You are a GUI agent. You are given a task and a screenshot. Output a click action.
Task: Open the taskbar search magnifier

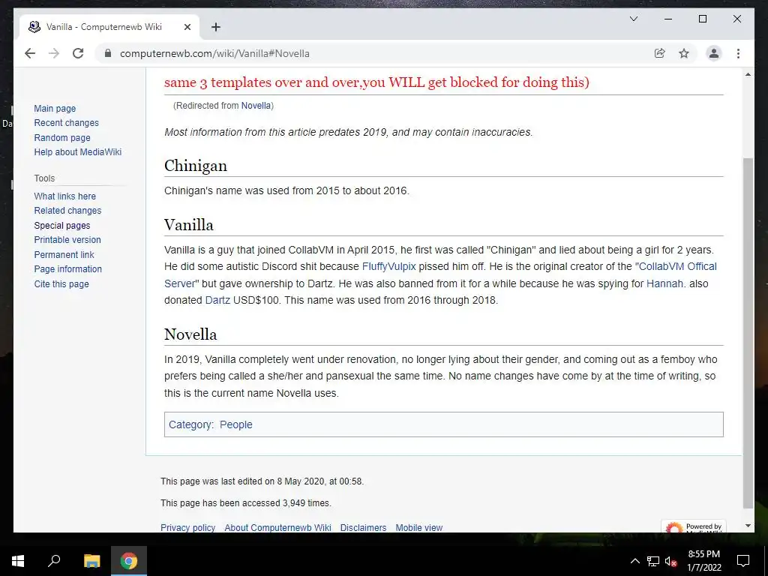pyautogui.click(x=54, y=561)
